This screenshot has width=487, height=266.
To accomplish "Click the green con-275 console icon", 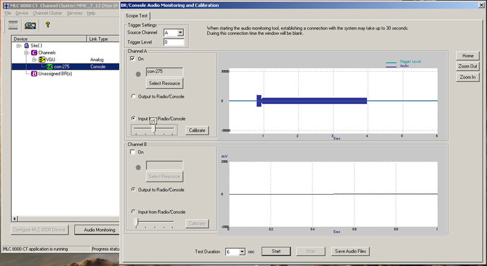I will point(50,67).
